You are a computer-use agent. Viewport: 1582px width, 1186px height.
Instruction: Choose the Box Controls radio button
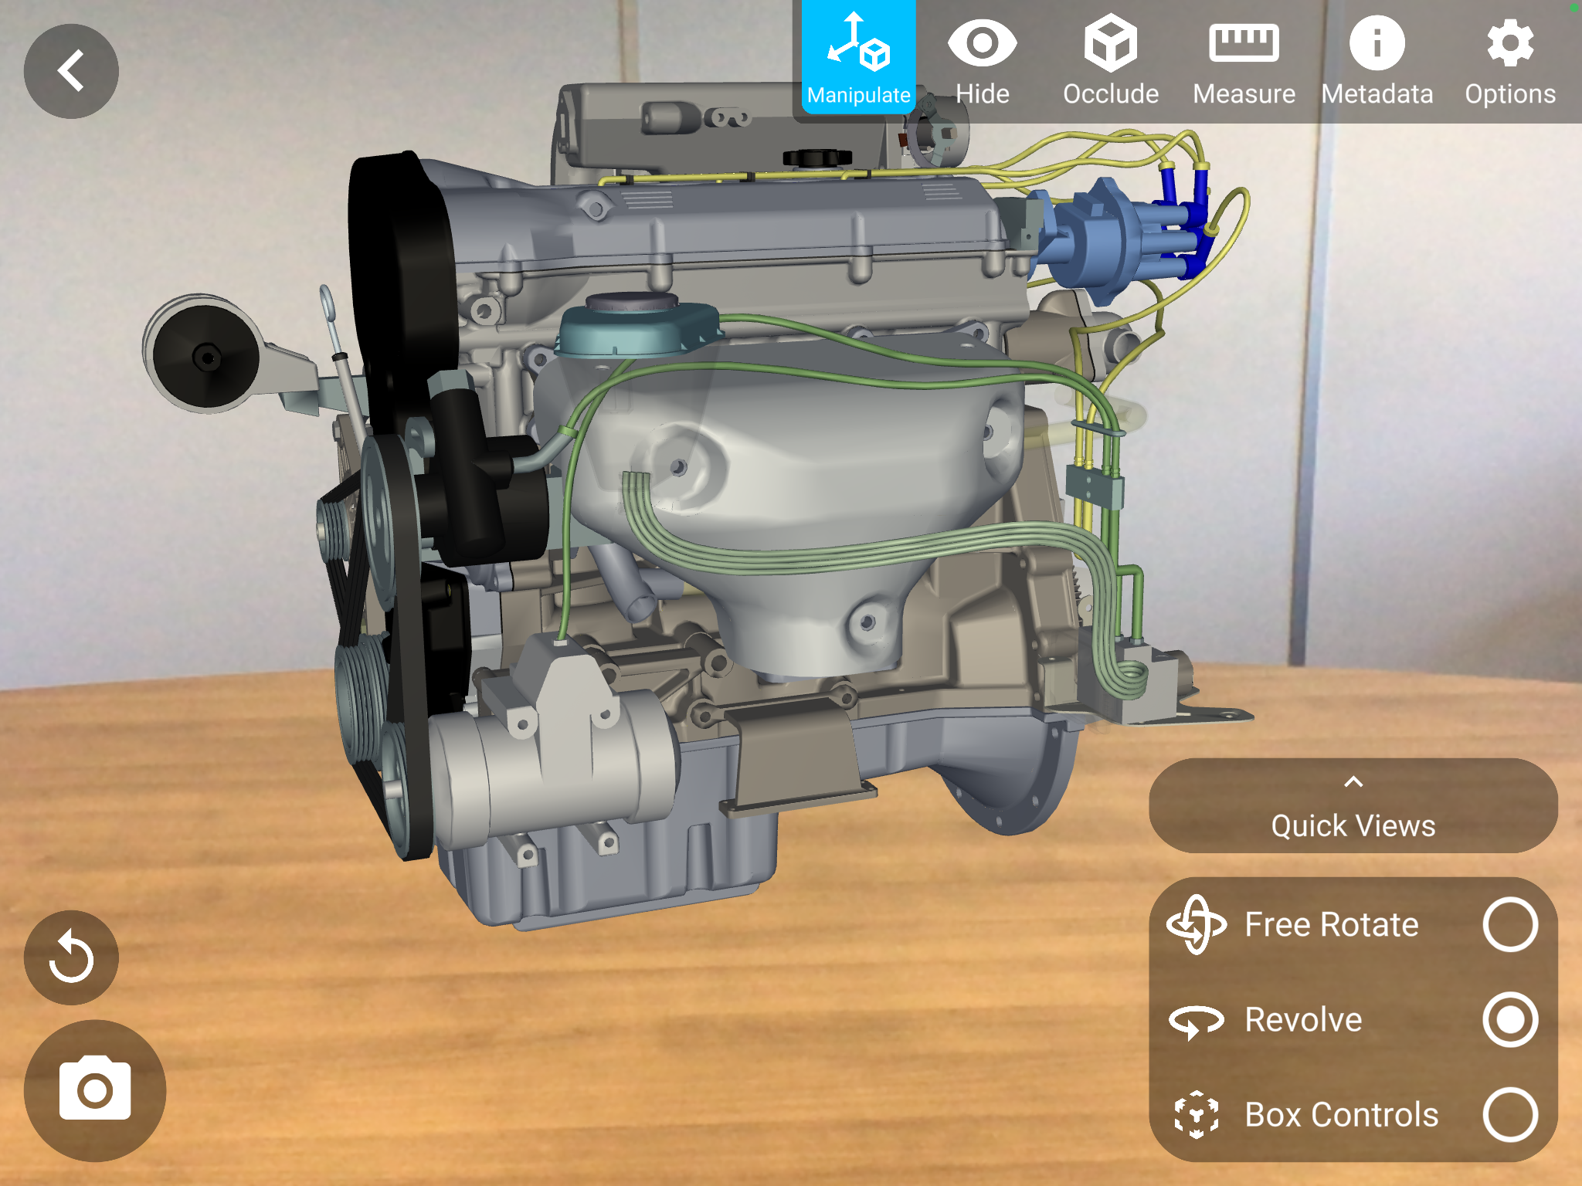point(1509,1114)
